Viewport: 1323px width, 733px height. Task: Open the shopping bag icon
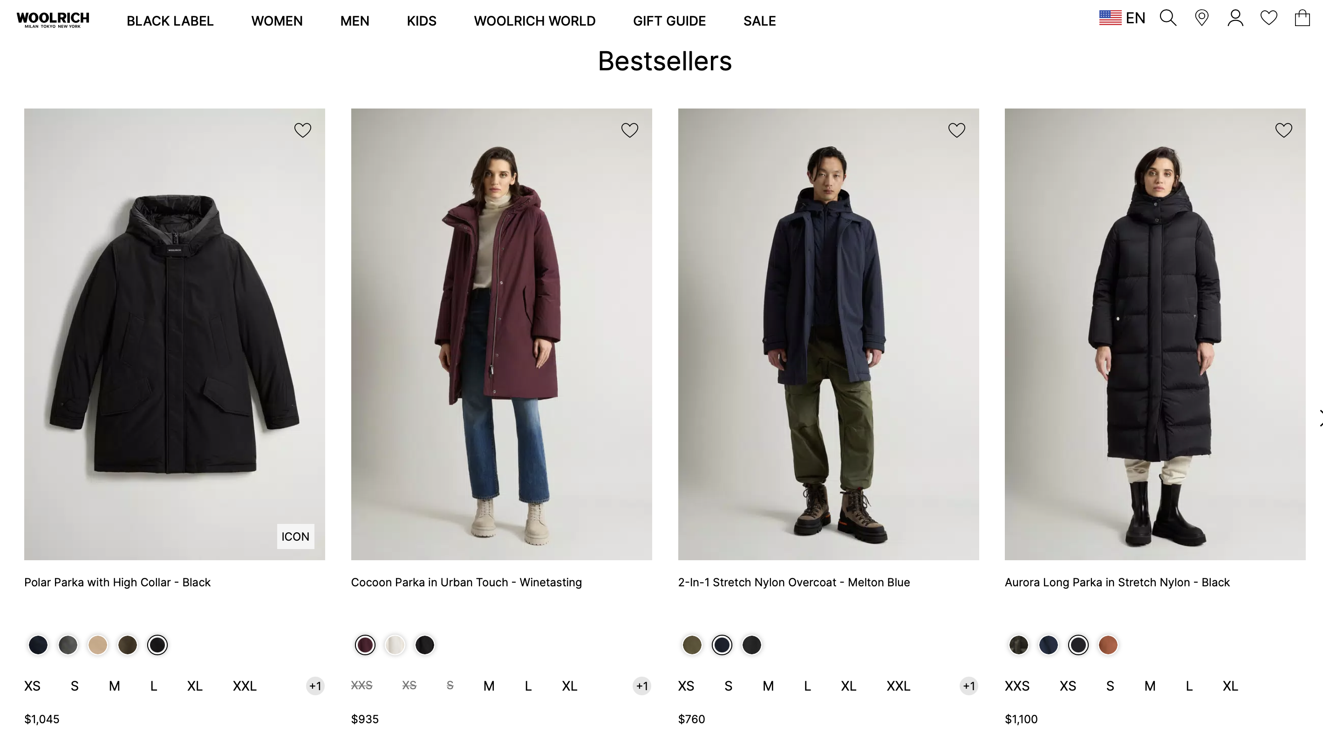point(1302,18)
